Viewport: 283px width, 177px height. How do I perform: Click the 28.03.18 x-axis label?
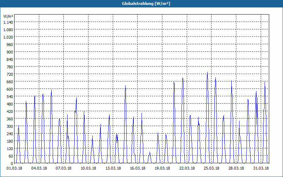tap(236, 169)
